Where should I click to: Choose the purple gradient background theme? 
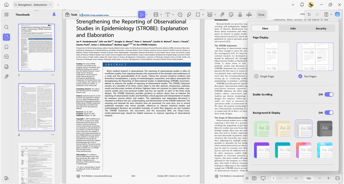coord(261,150)
